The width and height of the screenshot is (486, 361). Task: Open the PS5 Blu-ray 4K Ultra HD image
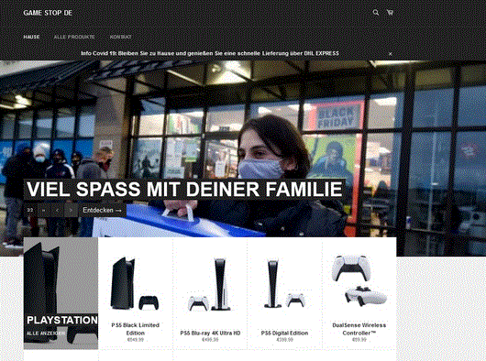pos(210,284)
